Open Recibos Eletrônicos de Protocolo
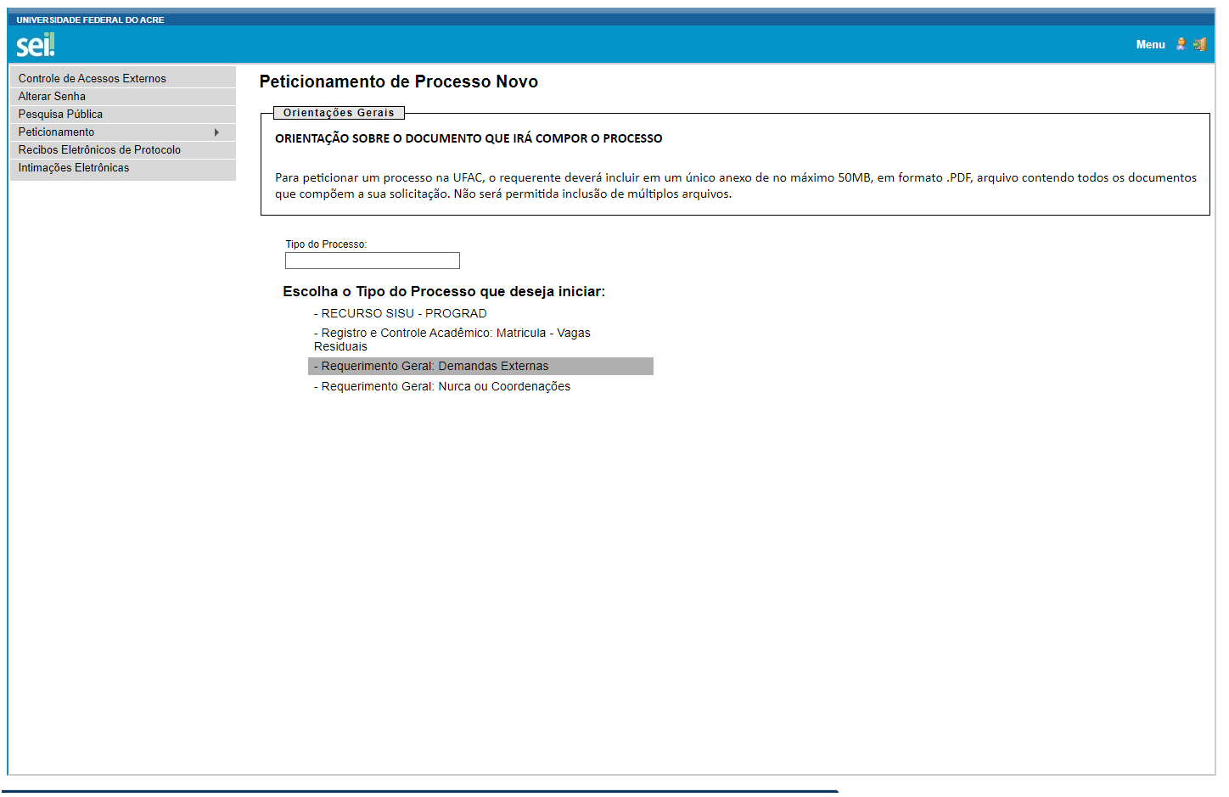1229x797 pixels. point(99,150)
